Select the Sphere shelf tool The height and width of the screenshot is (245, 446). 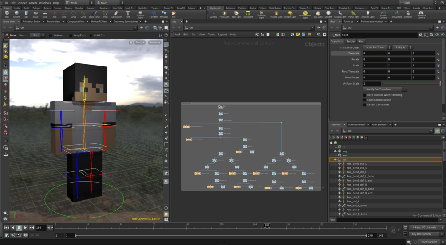[16, 14]
